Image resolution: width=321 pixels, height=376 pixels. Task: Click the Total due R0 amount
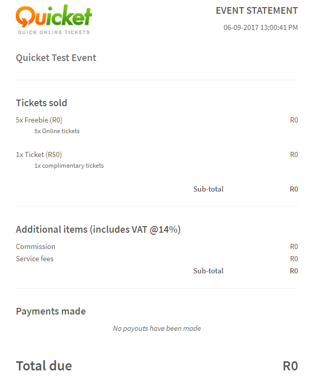(x=290, y=366)
